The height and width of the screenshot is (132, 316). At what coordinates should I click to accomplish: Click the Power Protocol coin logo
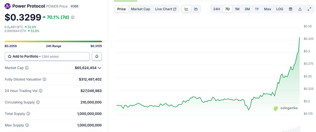(x=8, y=6)
